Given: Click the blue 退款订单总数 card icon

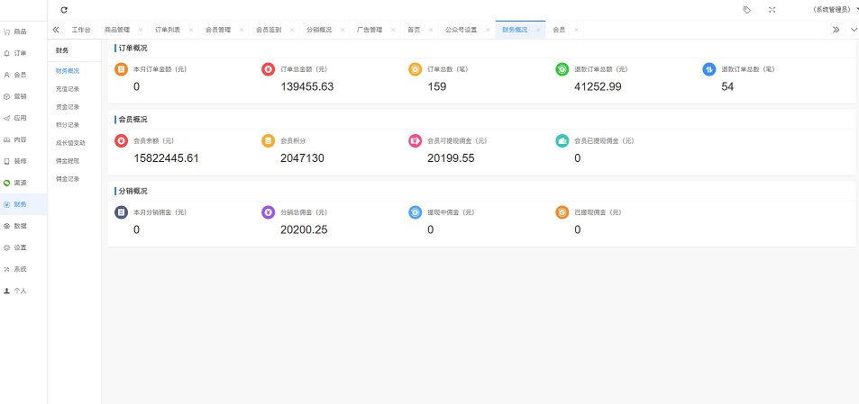Looking at the screenshot, I should [708, 69].
